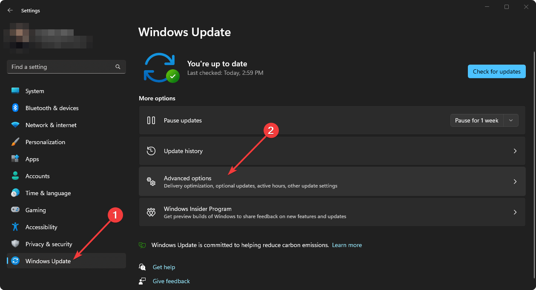Click the Apps label in sidebar
536x290 pixels.
click(x=32, y=159)
